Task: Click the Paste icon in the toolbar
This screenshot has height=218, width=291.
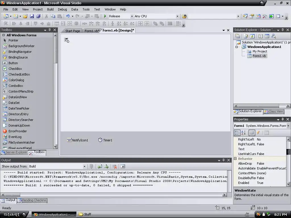Action: point(60,16)
